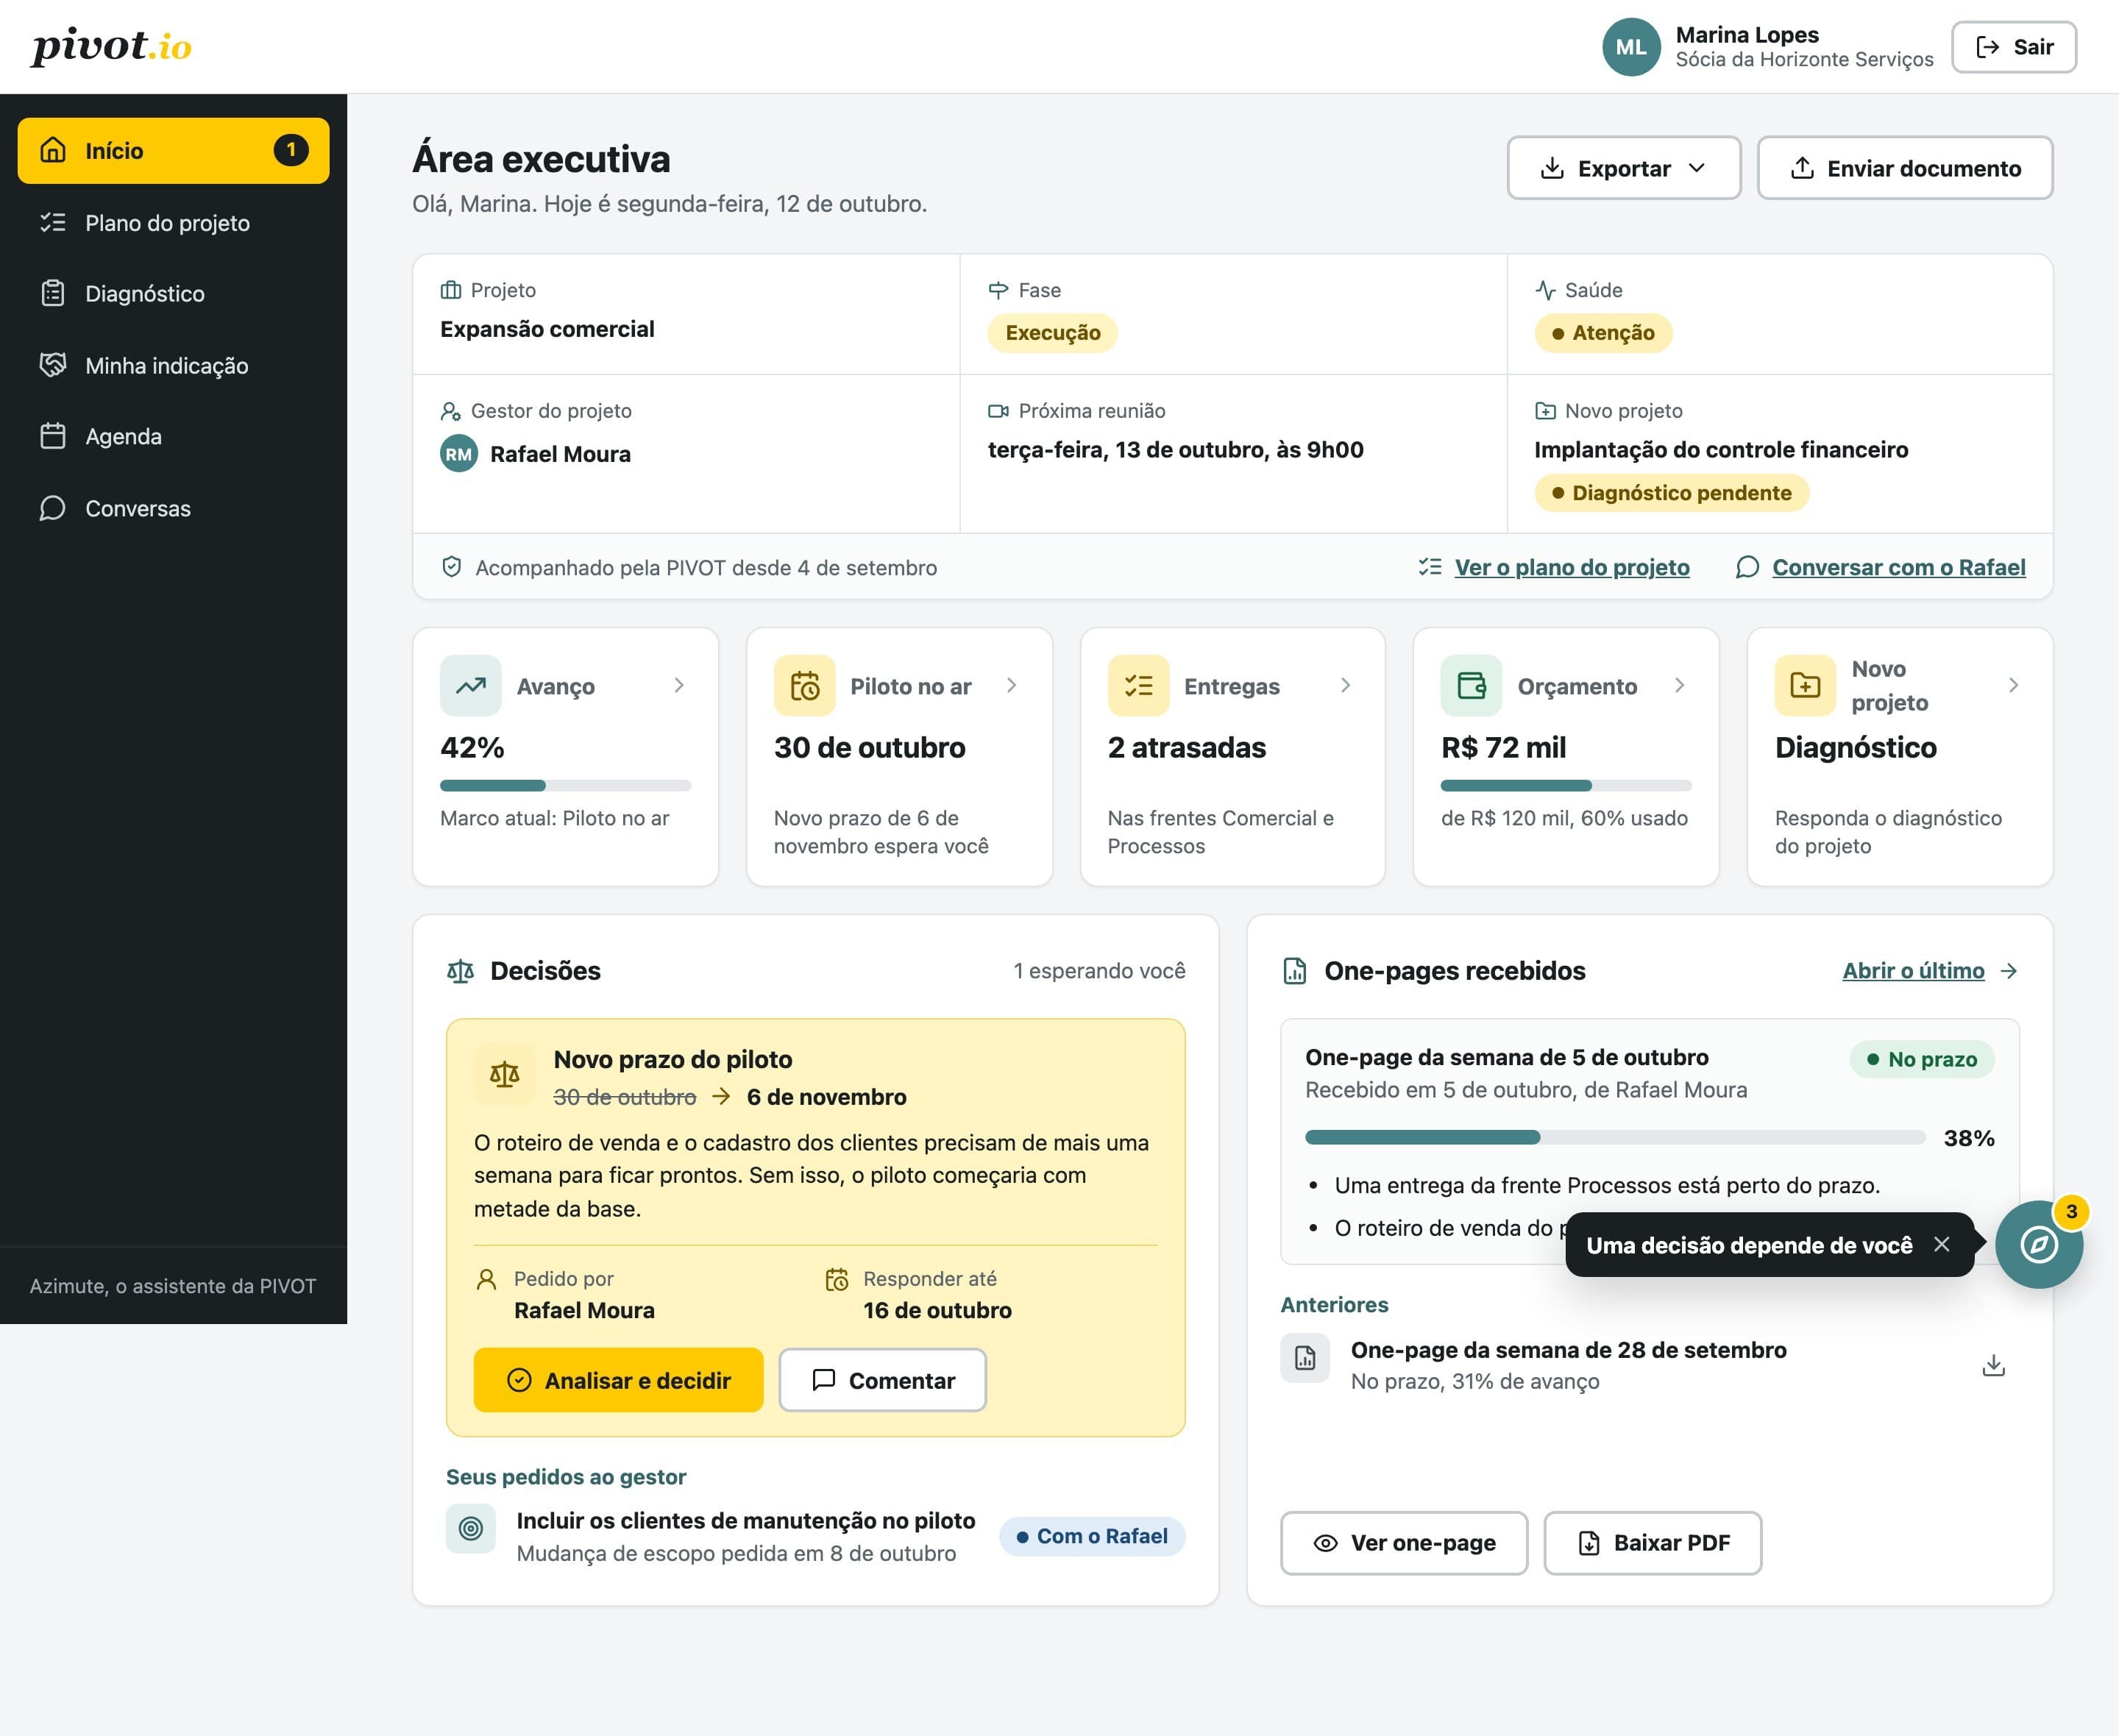This screenshot has height=1736, width=2119.
Task: Expand the Avanço card chevron
Action: click(x=679, y=685)
